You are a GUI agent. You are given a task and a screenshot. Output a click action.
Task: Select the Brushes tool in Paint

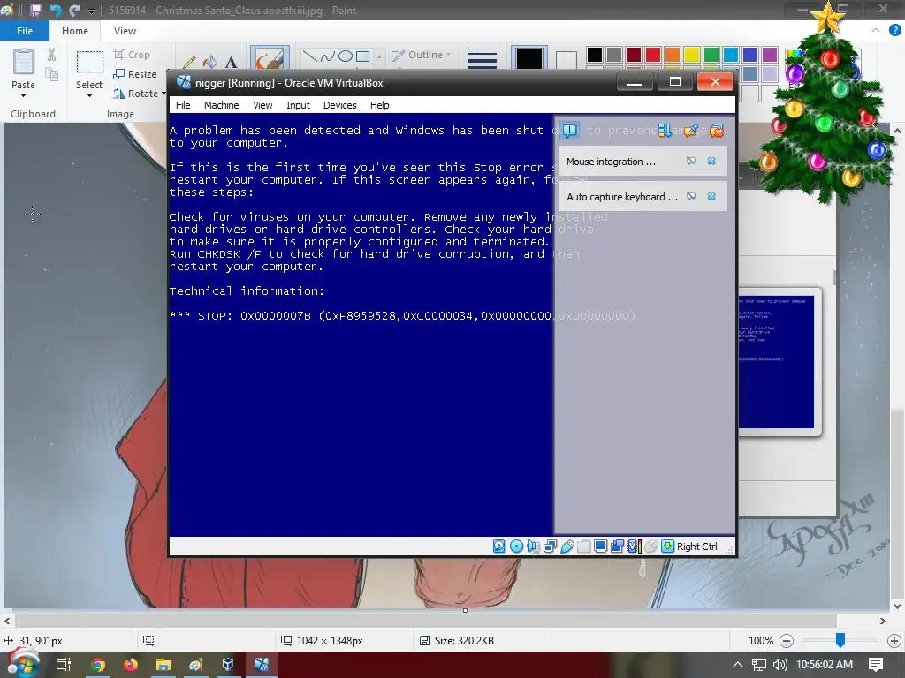[x=270, y=57]
